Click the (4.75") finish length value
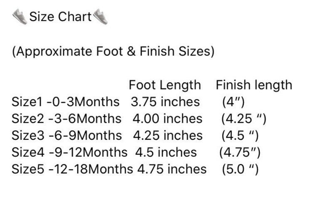This screenshot has height=202, width=330. (x=240, y=153)
